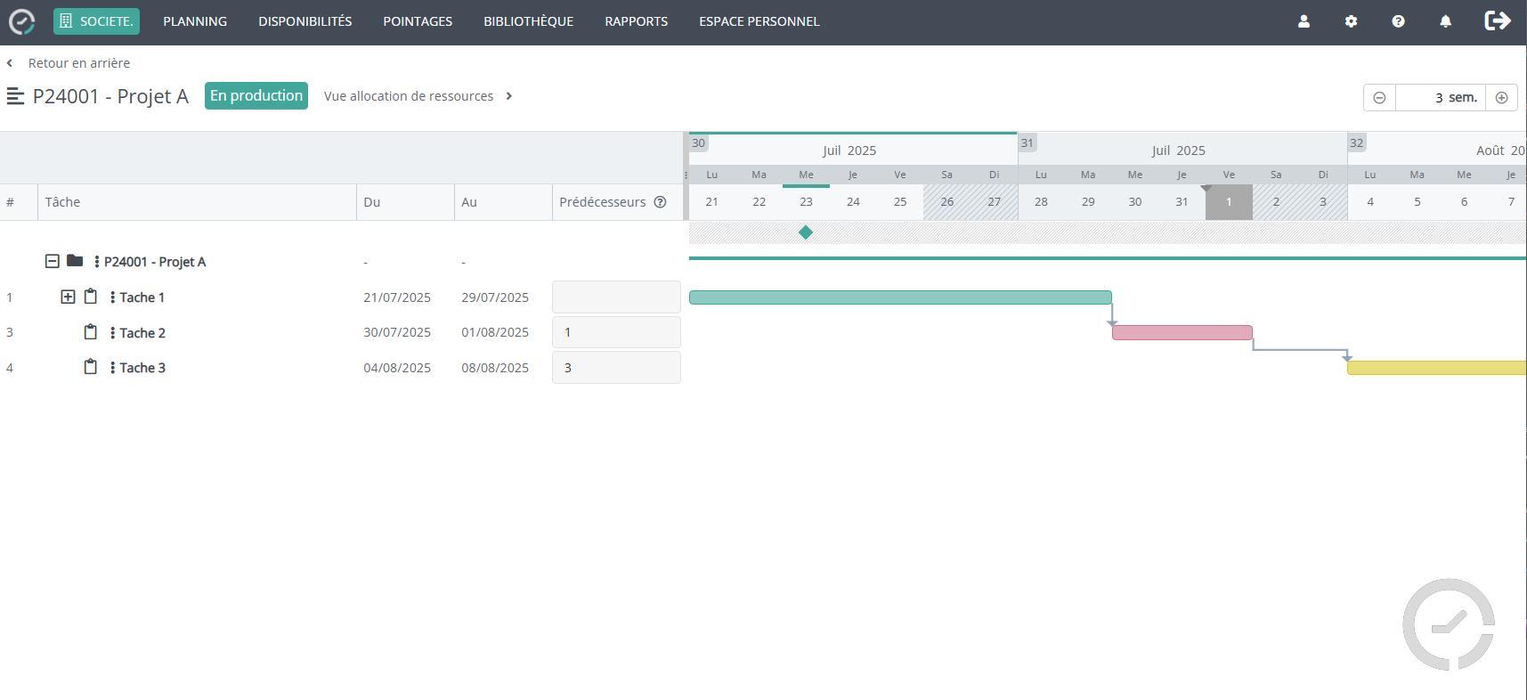Increase the timeline zoom weeks

tap(1501, 98)
